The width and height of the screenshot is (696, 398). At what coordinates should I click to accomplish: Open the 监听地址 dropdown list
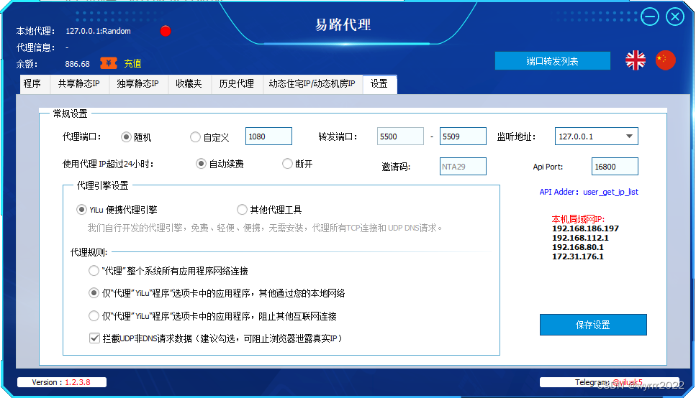629,136
